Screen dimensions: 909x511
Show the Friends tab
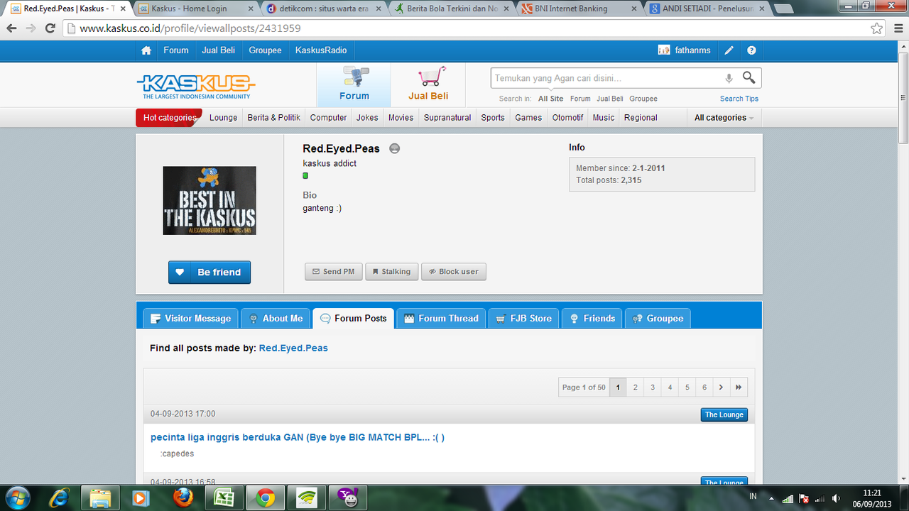pyautogui.click(x=592, y=318)
